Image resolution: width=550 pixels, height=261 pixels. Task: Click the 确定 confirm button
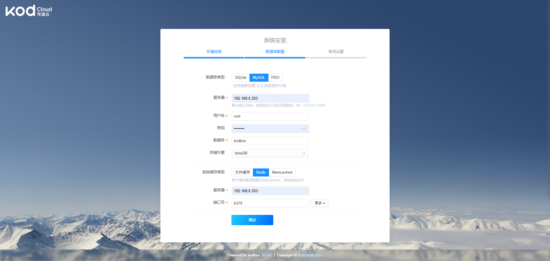click(x=252, y=220)
